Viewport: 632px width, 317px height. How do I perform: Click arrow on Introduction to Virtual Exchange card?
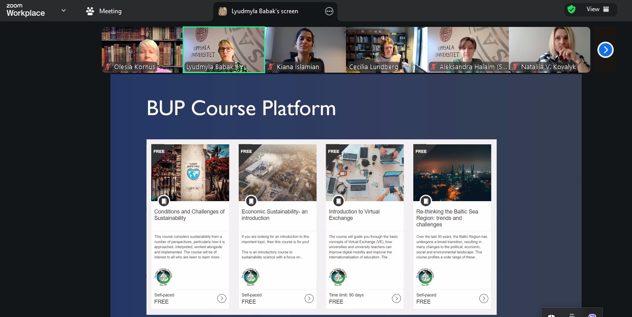tap(396, 298)
